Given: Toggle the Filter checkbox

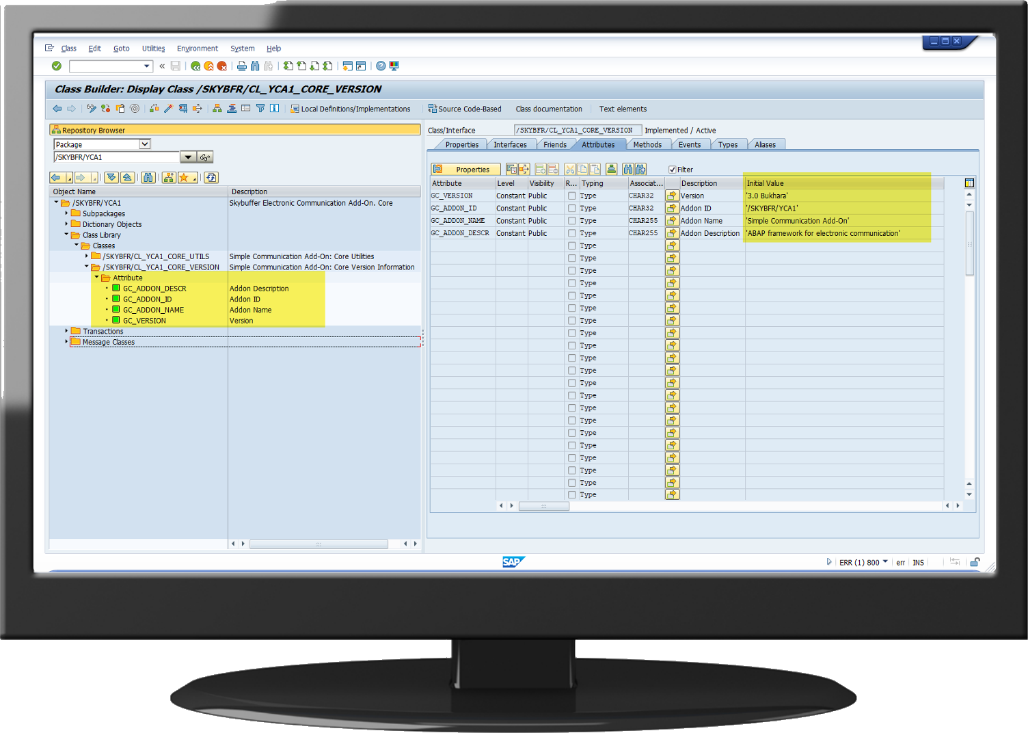Looking at the screenshot, I should coord(673,170).
